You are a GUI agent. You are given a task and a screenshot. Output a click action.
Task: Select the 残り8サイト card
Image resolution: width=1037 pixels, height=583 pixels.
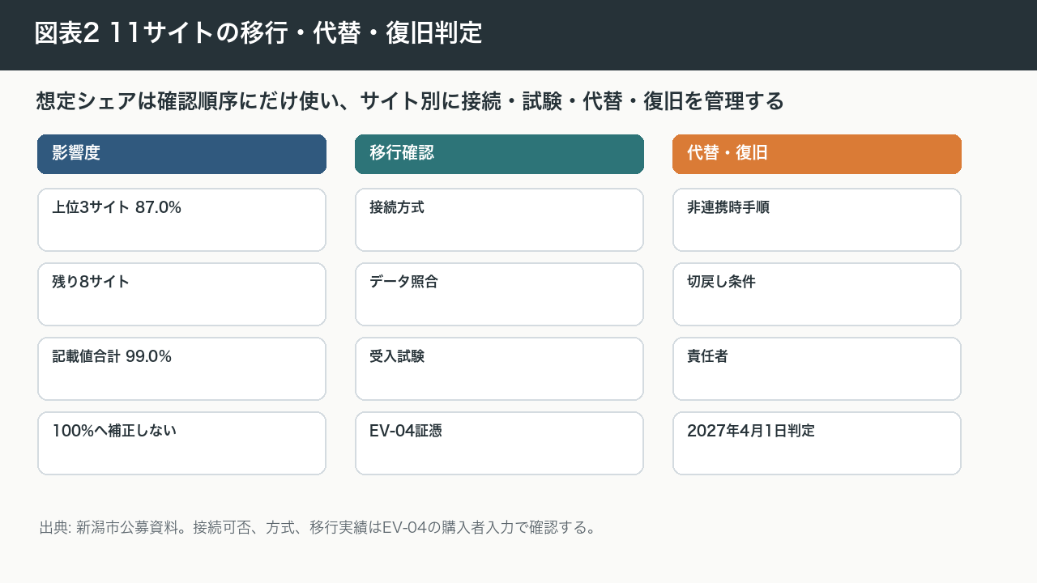click(x=181, y=295)
